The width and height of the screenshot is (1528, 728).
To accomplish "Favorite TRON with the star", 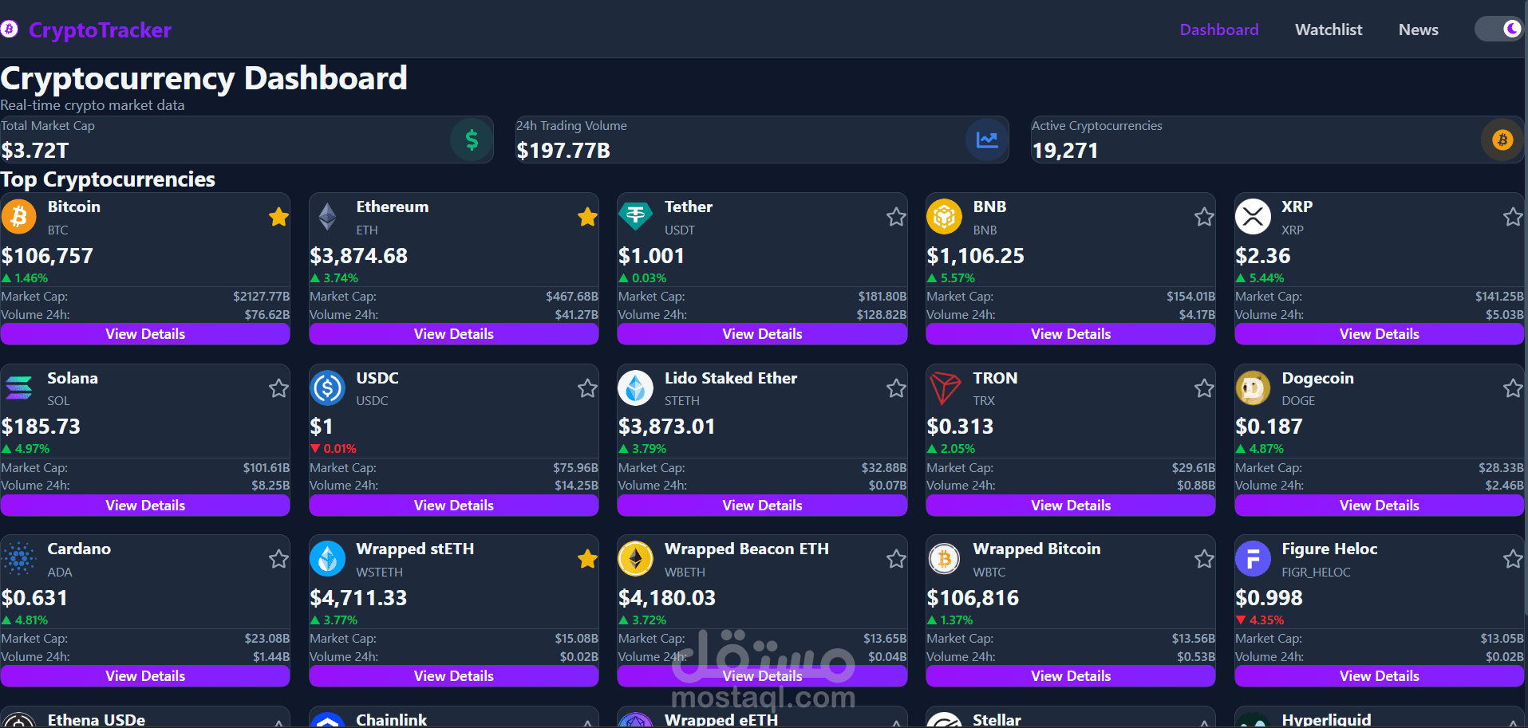I will [x=1204, y=388].
